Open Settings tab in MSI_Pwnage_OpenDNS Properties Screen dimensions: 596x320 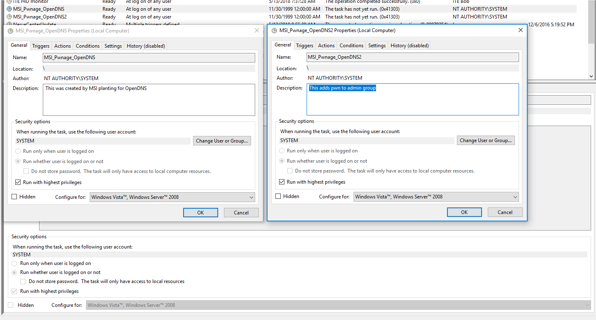click(x=113, y=46)
